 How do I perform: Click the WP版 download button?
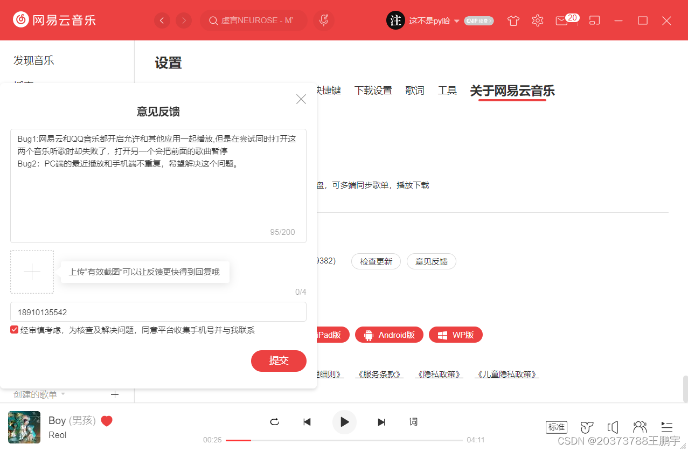[x=456, y=335]
